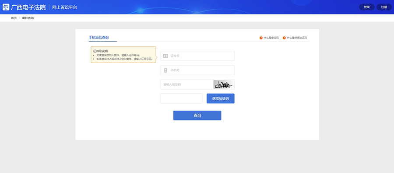Open the 什么是查询码 help link
The width and height of the screenshot is (394, 173).
(271, 38)
